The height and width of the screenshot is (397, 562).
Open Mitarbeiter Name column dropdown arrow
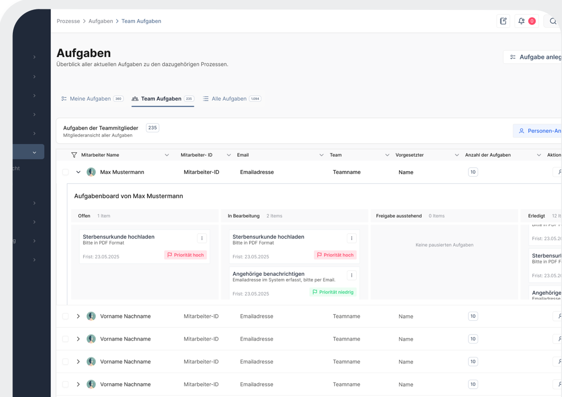click(167, 155)
